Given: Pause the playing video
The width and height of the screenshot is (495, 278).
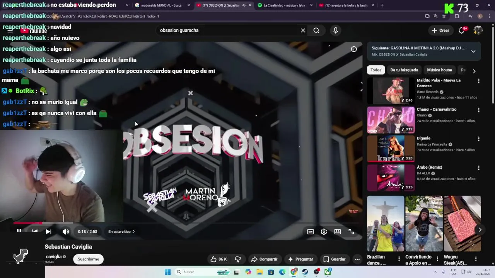Looking at the screenshot, I should 19,231.
